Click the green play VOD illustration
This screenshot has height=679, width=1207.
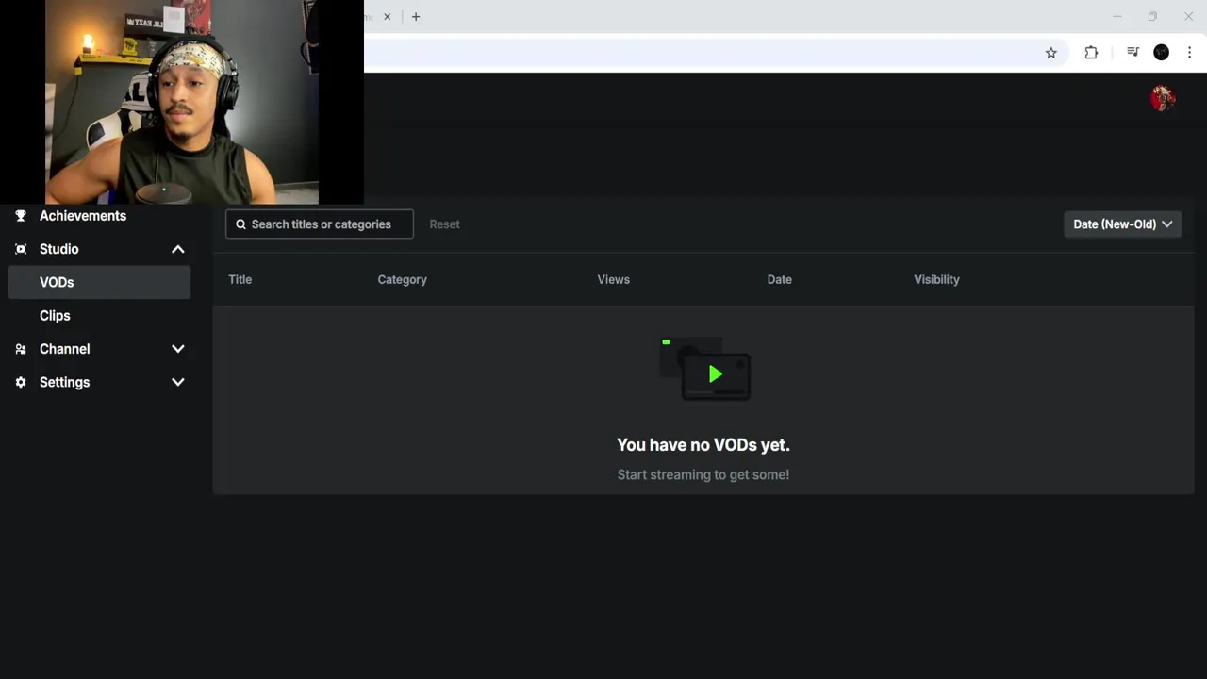coord(705,370)
